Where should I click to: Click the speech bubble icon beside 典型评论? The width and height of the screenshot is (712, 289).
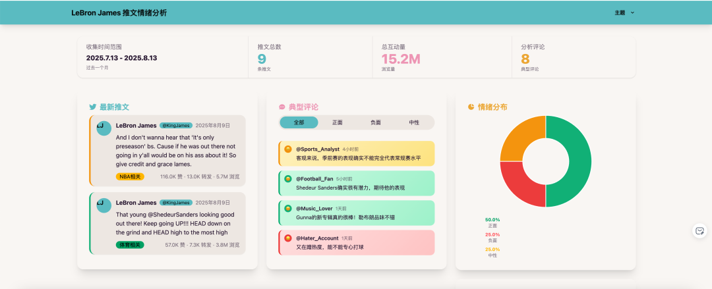tap(282, 107)
